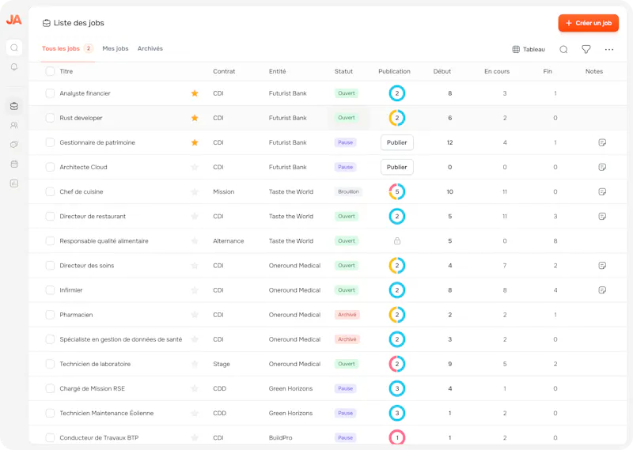Open statistics chart icon in sidebar
The image size is (633, 450).
[x=14, y=183]
